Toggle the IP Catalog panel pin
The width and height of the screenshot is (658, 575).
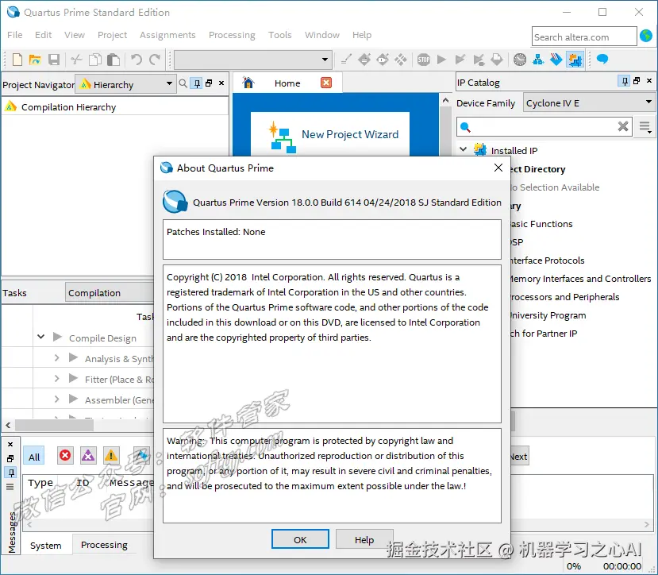pos(625,81)
